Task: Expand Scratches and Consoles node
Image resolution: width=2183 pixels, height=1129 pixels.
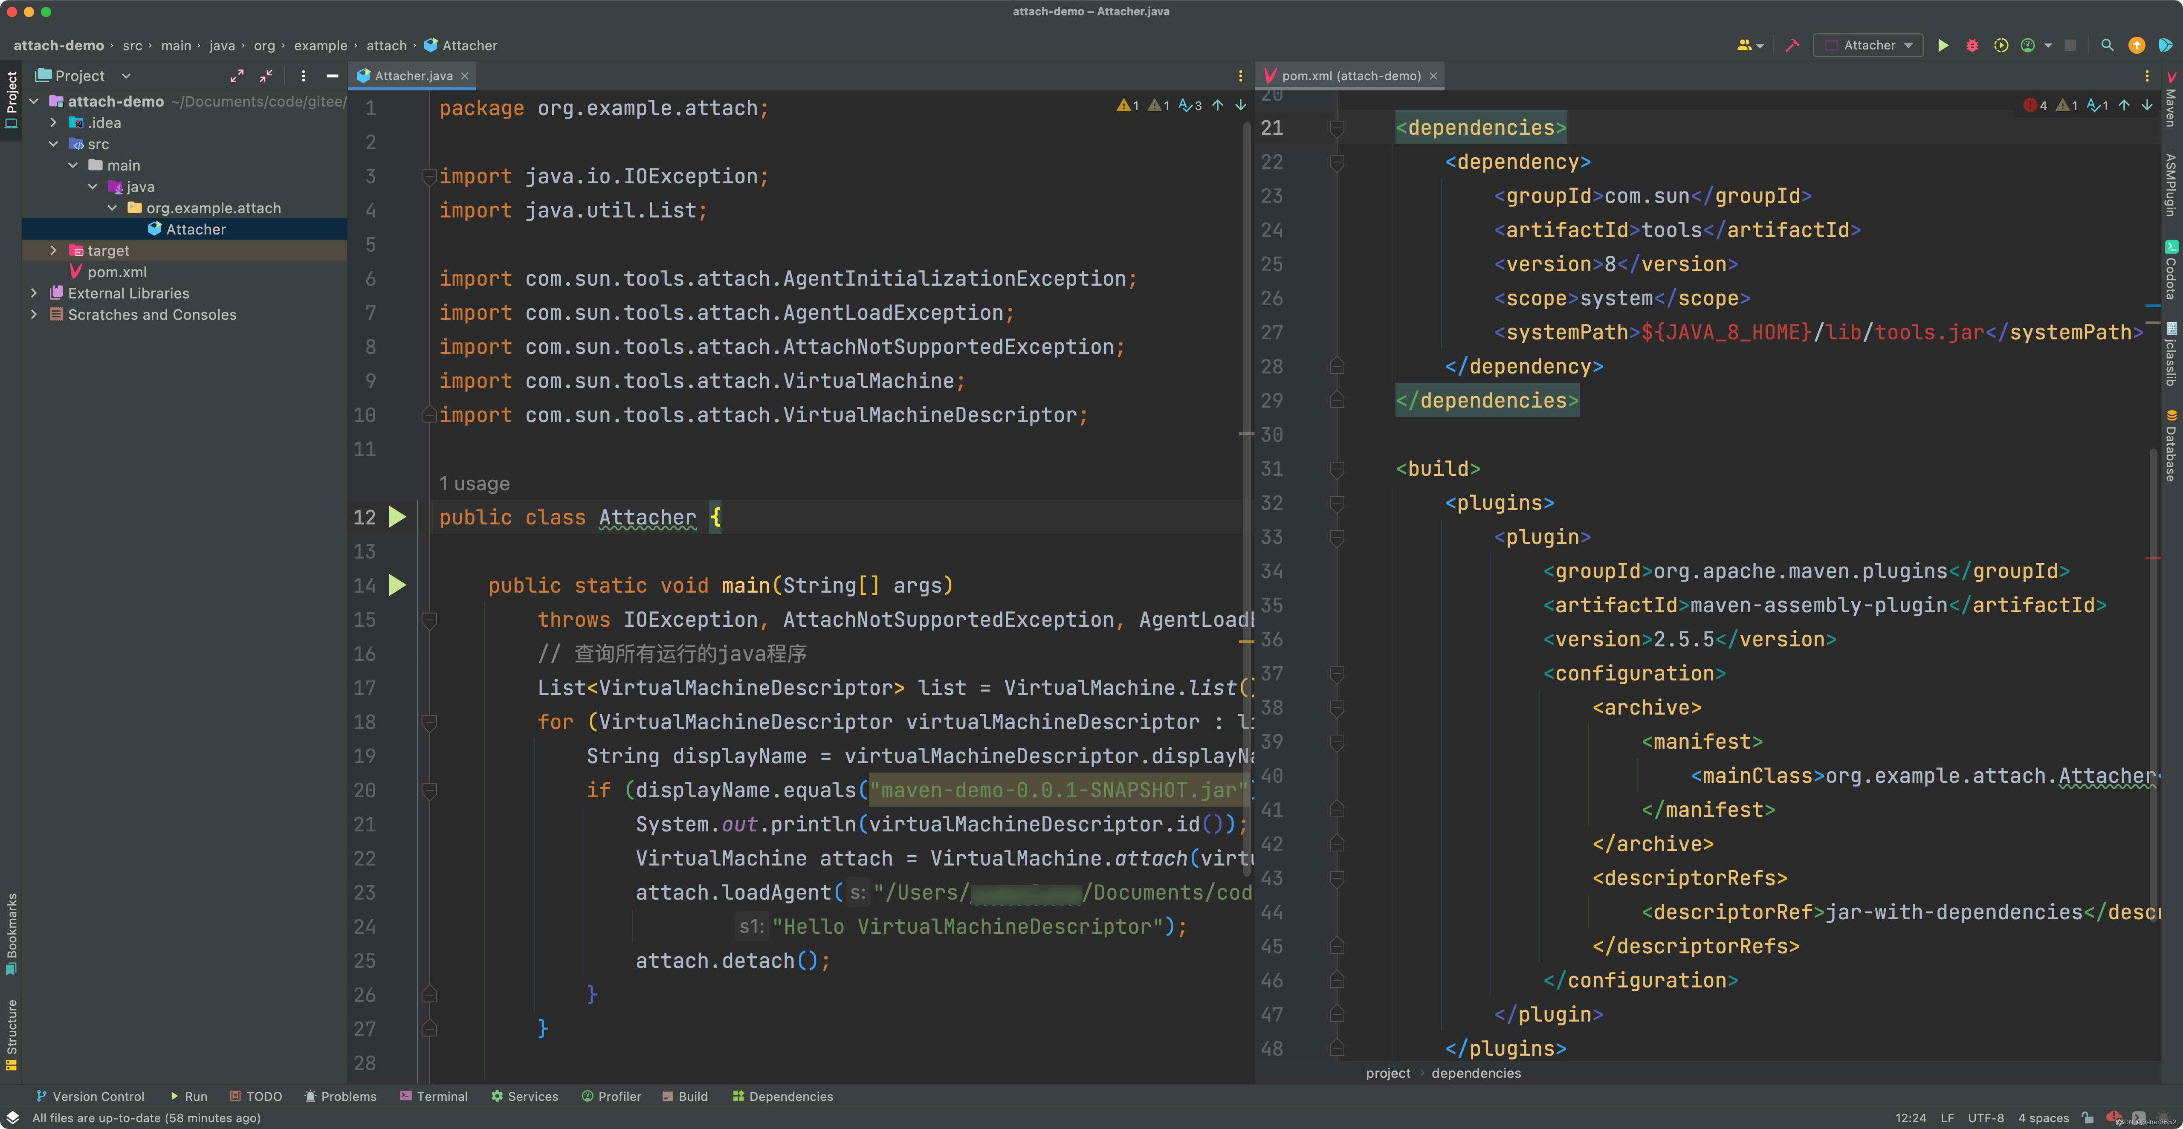Action: (x=34, y=314)
